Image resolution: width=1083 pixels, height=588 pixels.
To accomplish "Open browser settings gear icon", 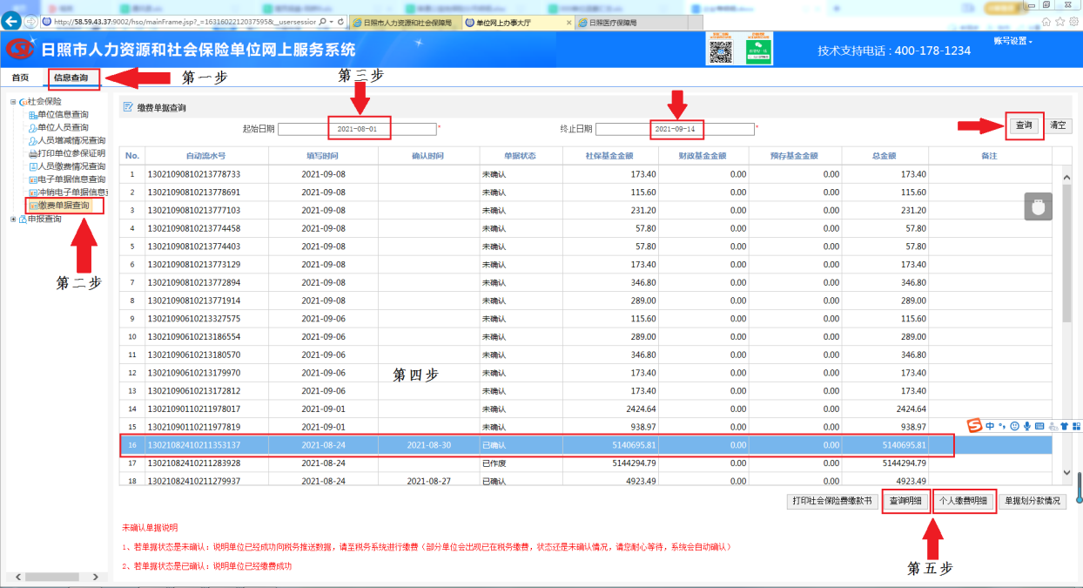I will coord(1074,21).
